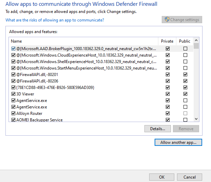Click the Private column header
Screen dimensions: 211x182
click(167, 41)
